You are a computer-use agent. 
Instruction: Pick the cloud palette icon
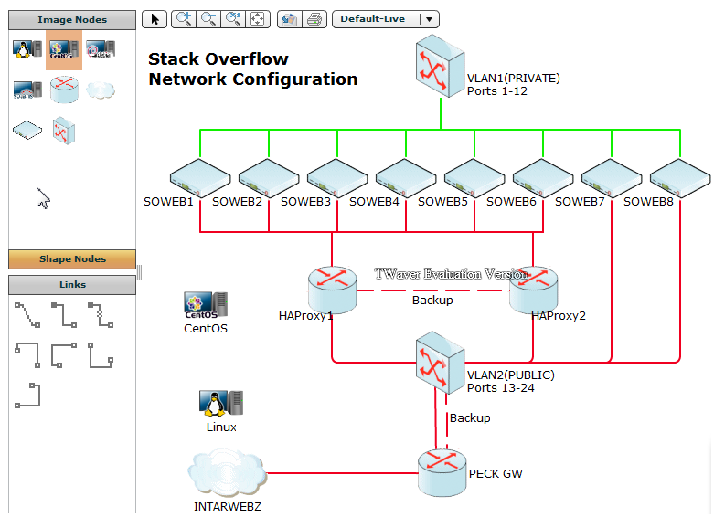tap(101, 90)
